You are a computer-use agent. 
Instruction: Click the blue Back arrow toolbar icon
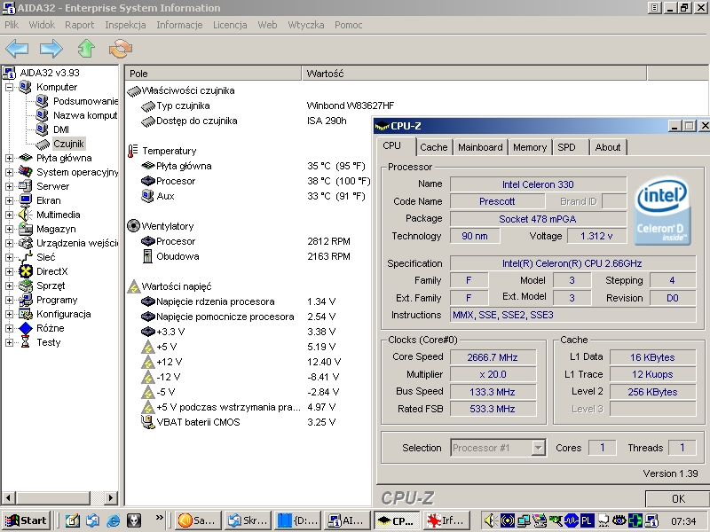(17, 48)
